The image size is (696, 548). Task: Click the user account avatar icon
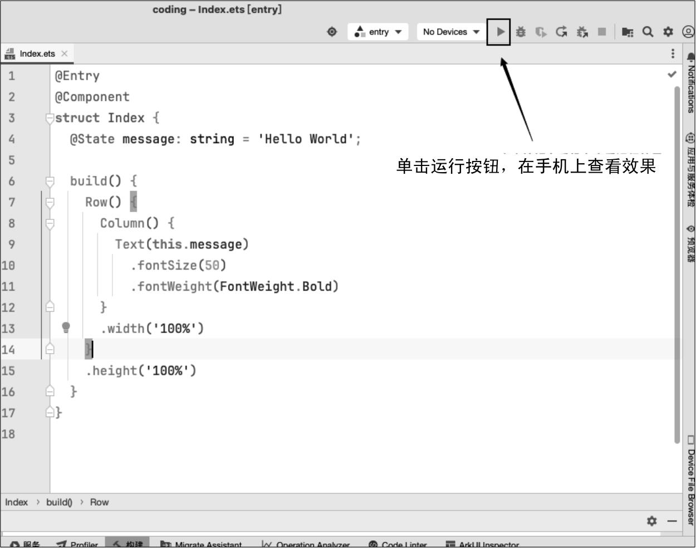coord(688,32)
